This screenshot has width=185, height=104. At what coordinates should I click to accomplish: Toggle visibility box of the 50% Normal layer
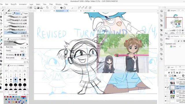[166, 92]
